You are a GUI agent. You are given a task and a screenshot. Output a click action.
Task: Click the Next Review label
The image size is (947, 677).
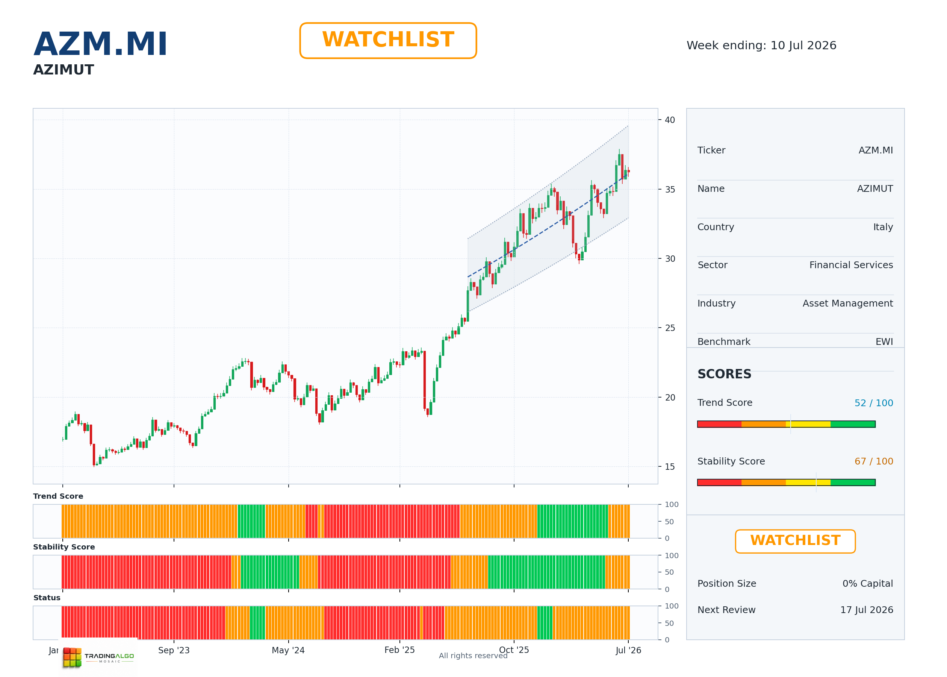(726, 610)
